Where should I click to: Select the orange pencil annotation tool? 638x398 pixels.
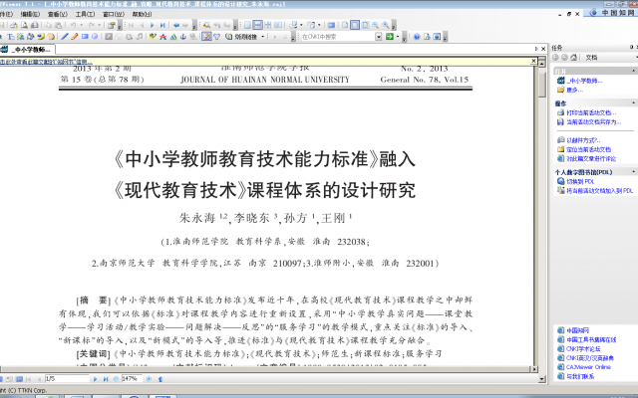(x=75, y=37)
